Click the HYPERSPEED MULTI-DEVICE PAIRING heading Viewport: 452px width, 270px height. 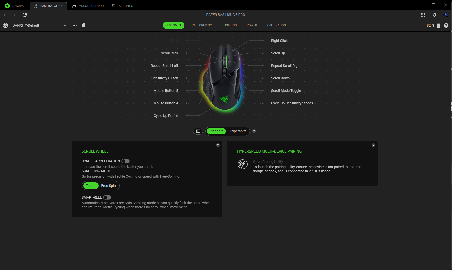click(x=269, y=151)
